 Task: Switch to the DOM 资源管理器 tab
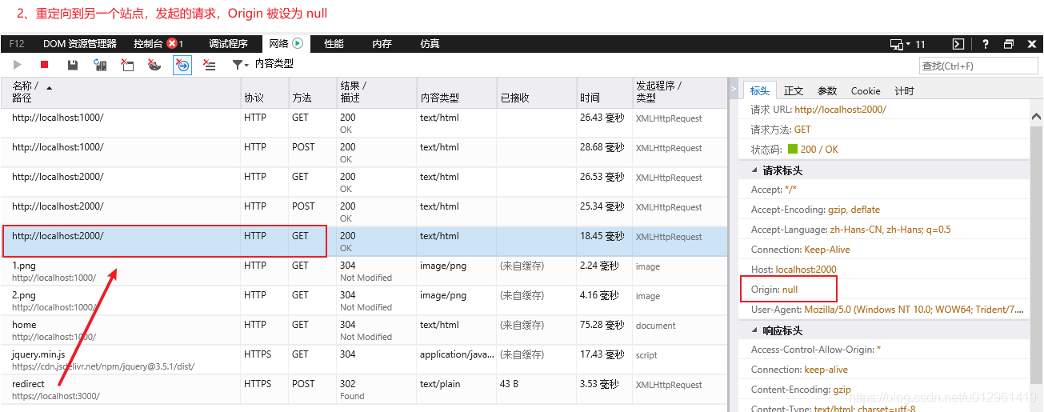coord(80,44)
